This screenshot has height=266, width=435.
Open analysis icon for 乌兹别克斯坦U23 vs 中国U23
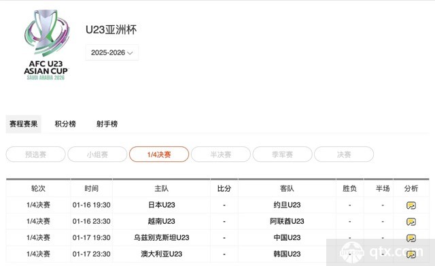(411, 238)
